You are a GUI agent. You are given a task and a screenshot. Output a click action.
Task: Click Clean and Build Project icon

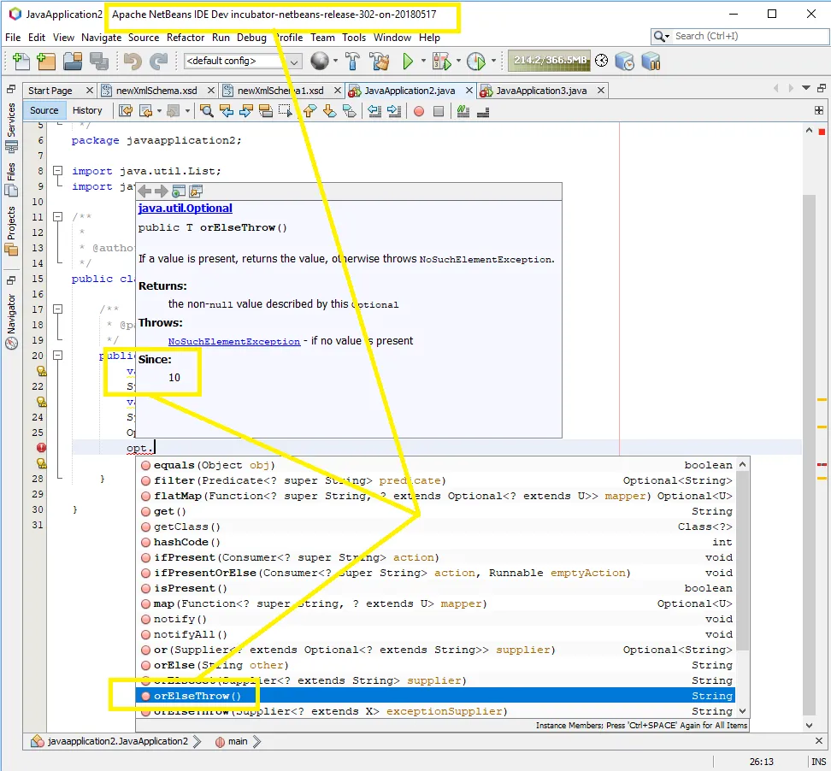(x=380, y=61)
